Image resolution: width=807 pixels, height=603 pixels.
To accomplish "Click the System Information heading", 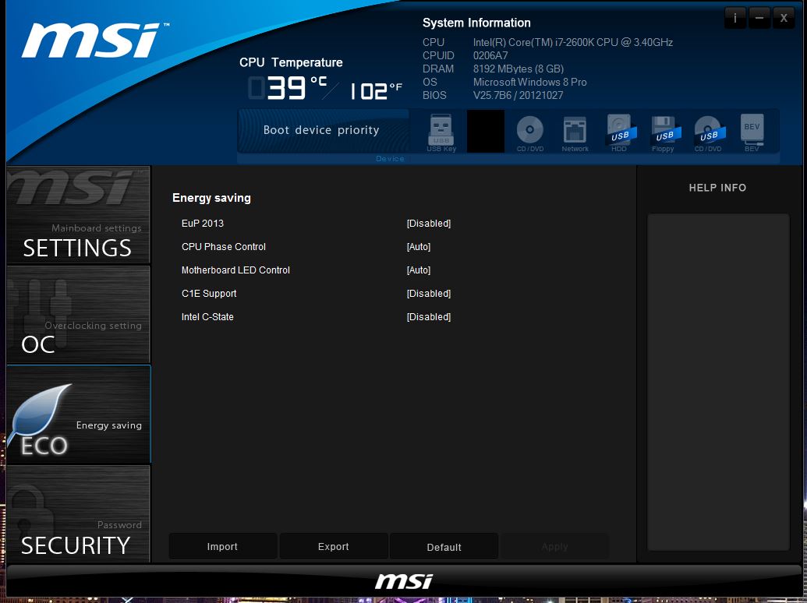I will point(476,23).
